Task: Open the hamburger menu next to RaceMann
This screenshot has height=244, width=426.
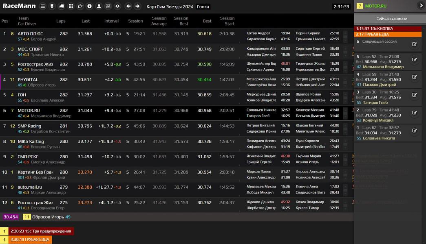Action: tap(43, 6)
